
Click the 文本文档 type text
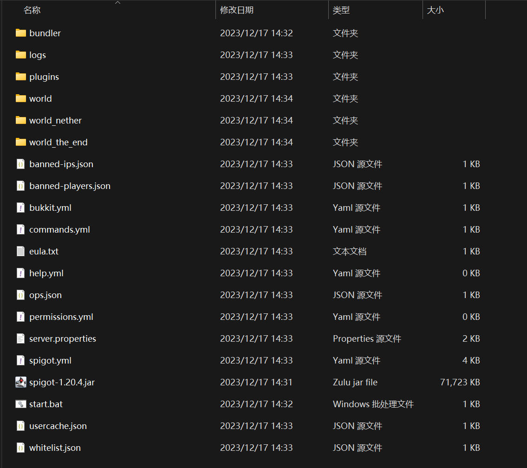pos(350,251)
